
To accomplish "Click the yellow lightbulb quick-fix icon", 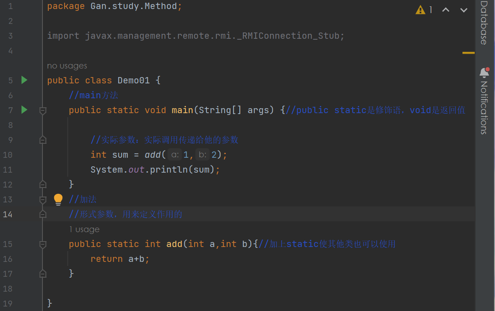I will point(58,200).
